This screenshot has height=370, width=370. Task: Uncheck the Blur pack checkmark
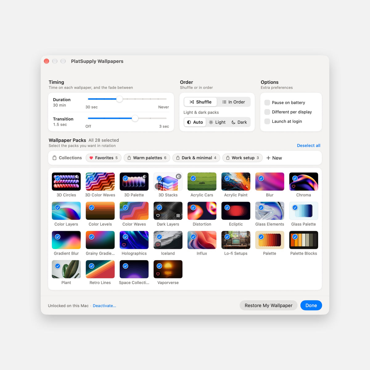pyautogui.click(x=261, y=178)
